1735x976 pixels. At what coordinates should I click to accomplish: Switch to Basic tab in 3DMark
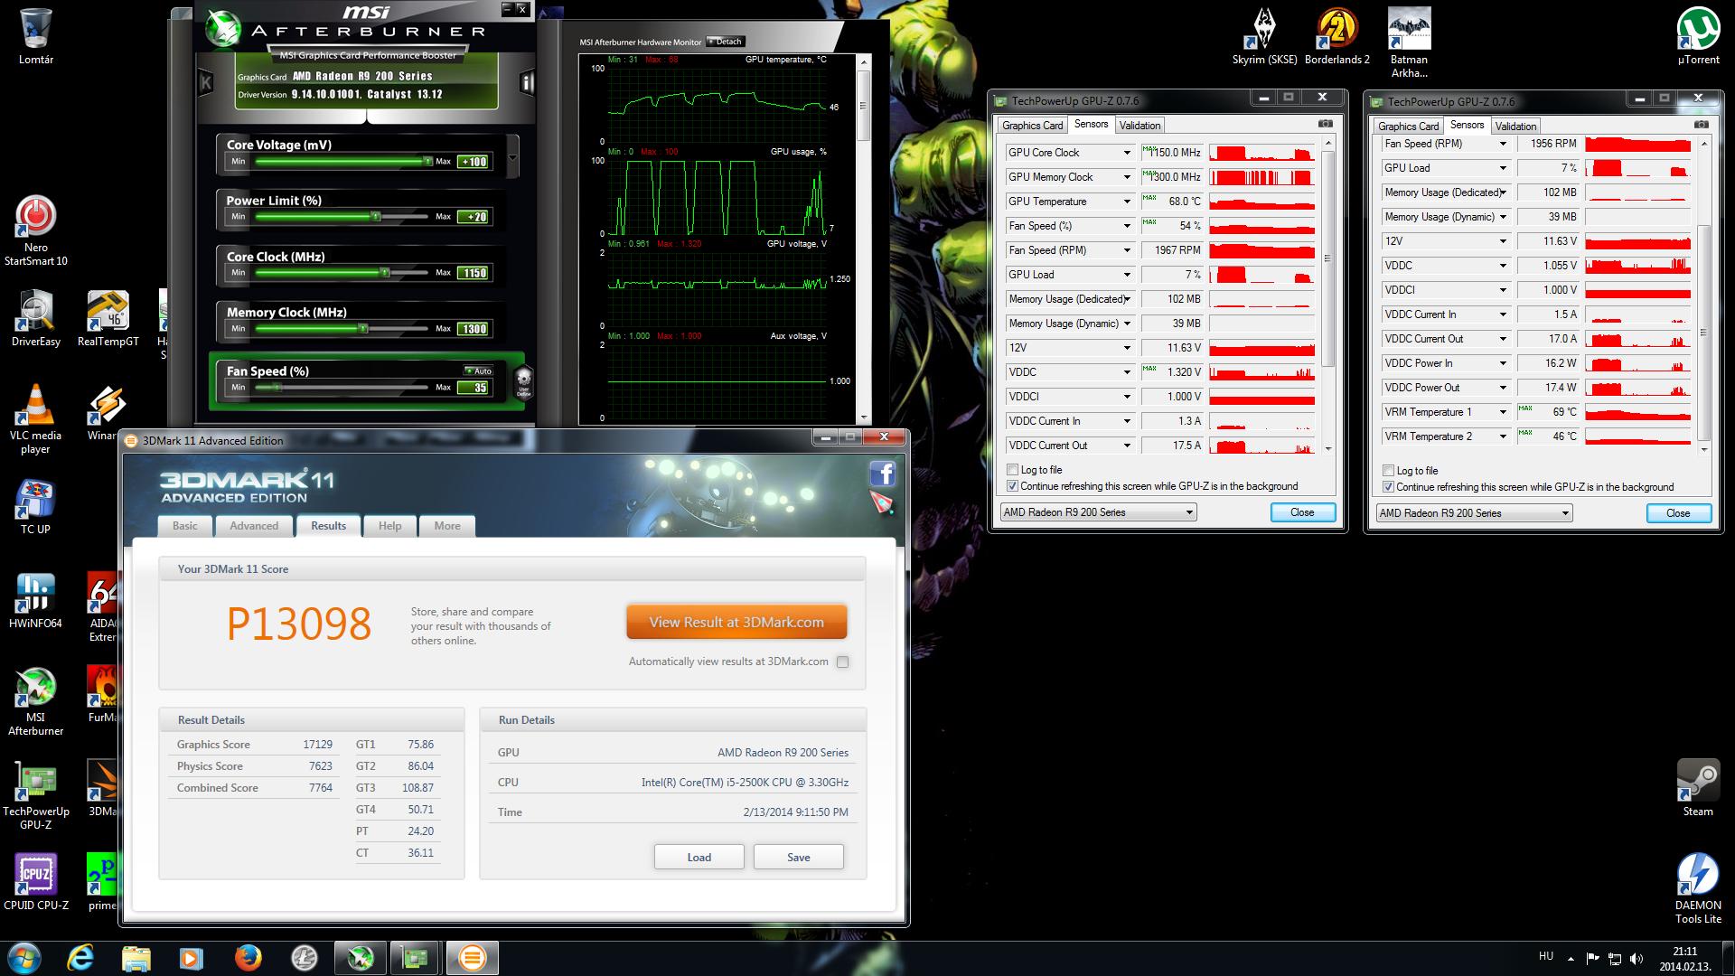pos(185,526)
